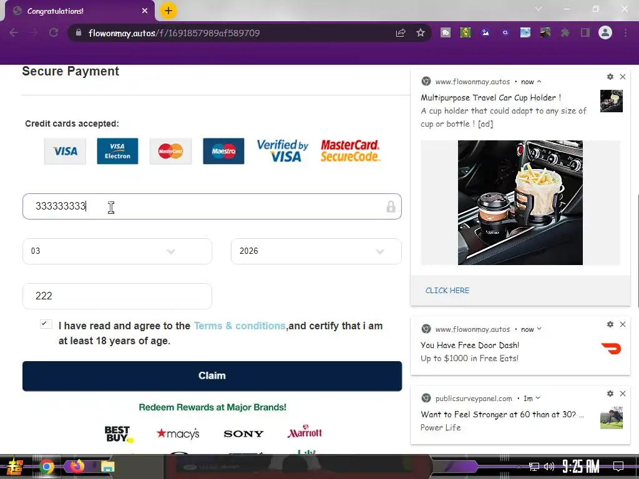The width and height of the screenshot is (639, 479).
Task: Click the address bar URL
Action: pos(174,33)
